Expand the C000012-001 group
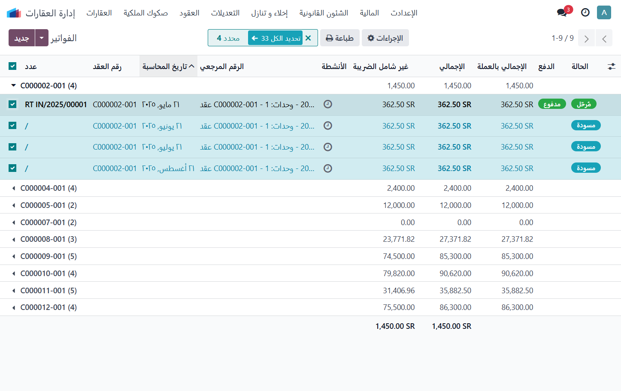 coord(13,307)
